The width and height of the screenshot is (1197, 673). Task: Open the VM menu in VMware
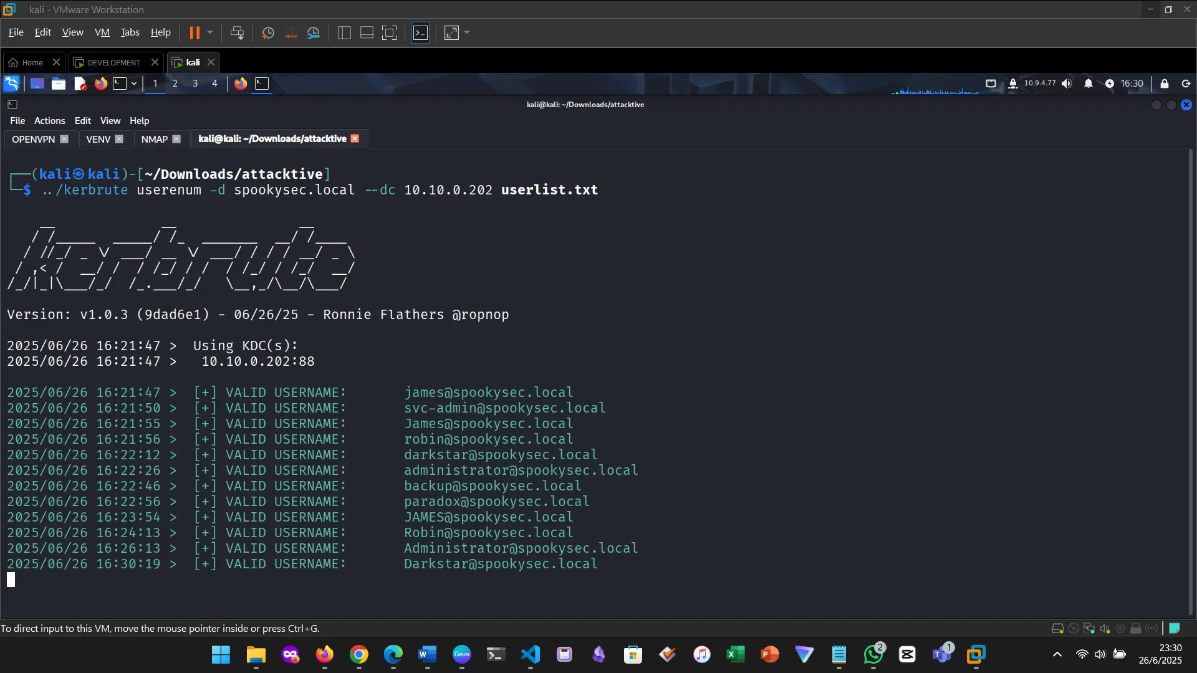(x=102, y=32)
